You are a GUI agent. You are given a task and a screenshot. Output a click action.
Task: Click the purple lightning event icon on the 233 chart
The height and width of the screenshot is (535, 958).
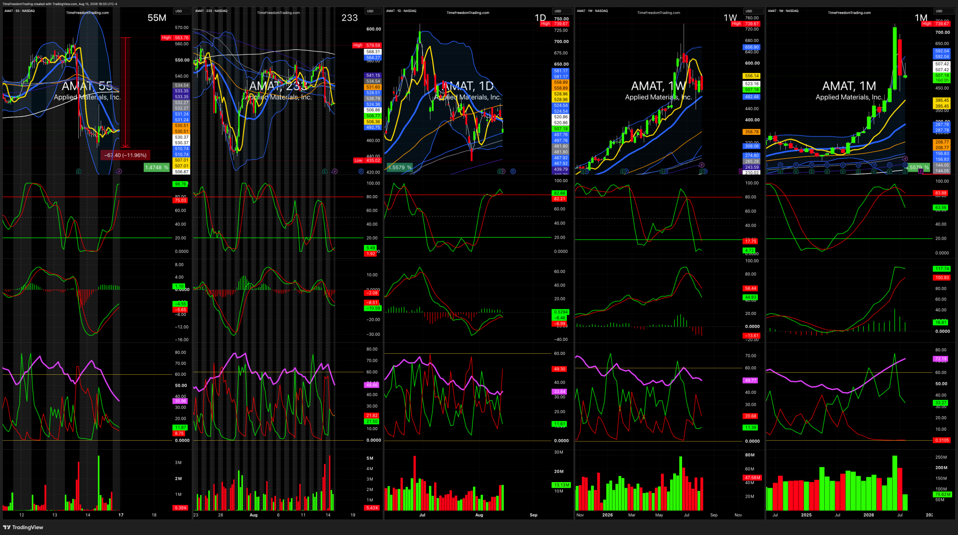[x=335, y=171]
